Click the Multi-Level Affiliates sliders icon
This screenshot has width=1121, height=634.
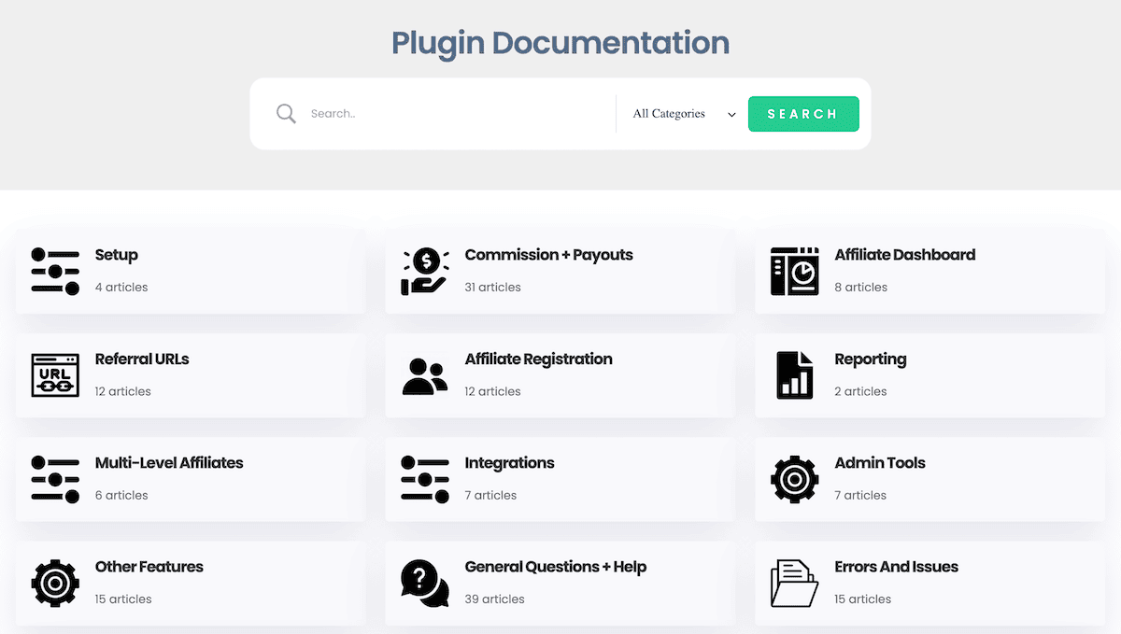coord(55,479)
